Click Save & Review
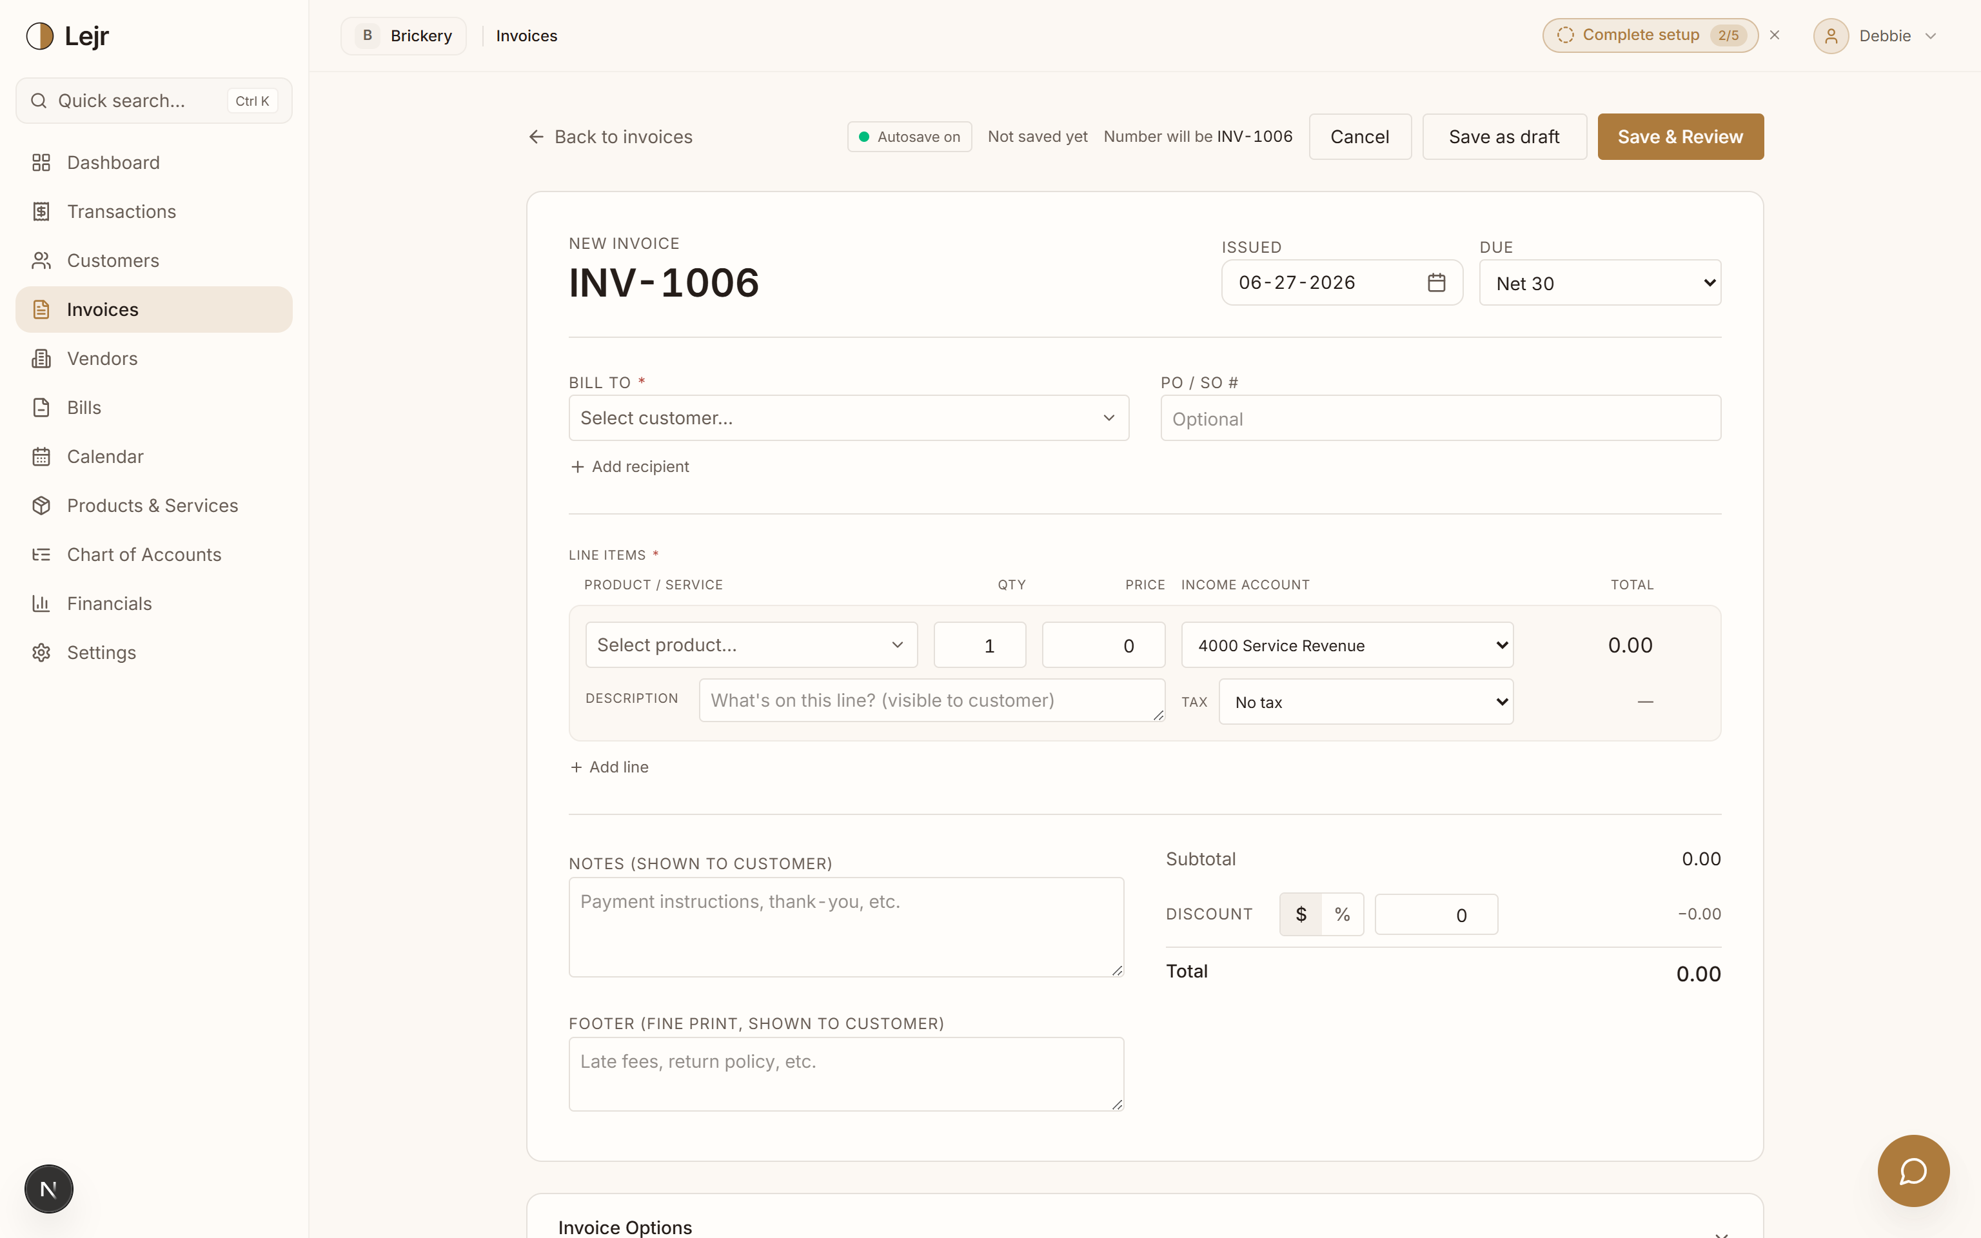Image resolution: width=1981 pixels, height=1238 pixels. [x=1680, y=137]
